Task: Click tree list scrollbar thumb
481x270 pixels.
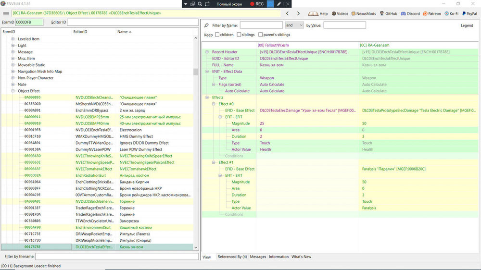Action: coord(196,72)
